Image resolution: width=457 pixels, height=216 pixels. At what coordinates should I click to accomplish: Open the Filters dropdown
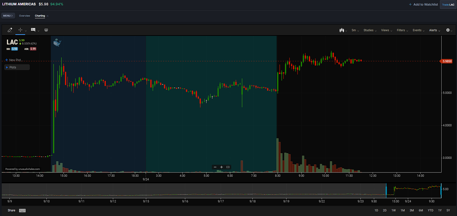tap(402, 30)
